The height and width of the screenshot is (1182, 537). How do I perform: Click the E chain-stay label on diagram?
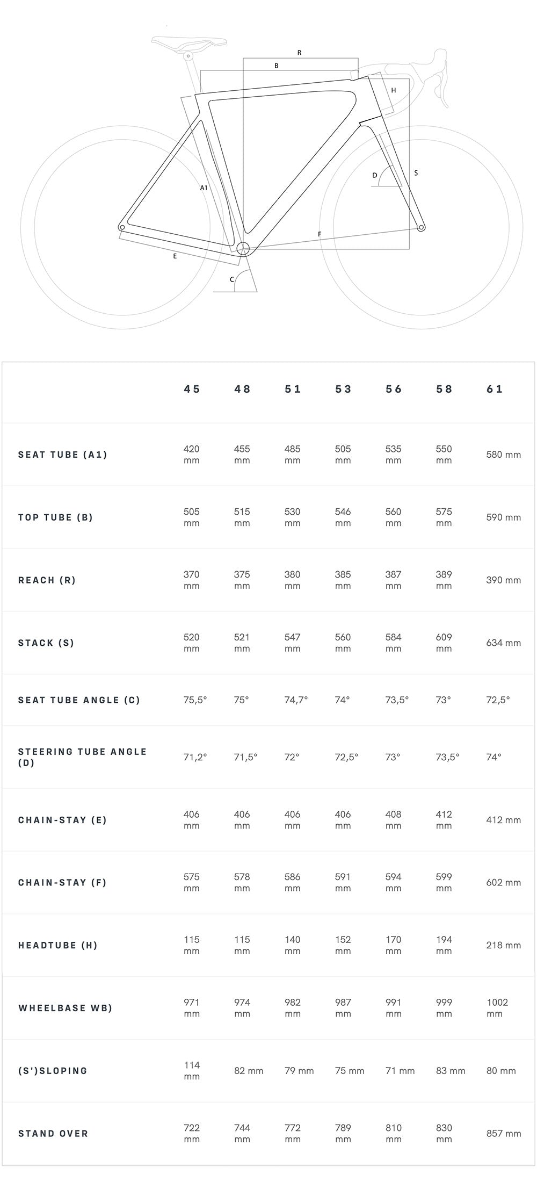click(175, 256)
